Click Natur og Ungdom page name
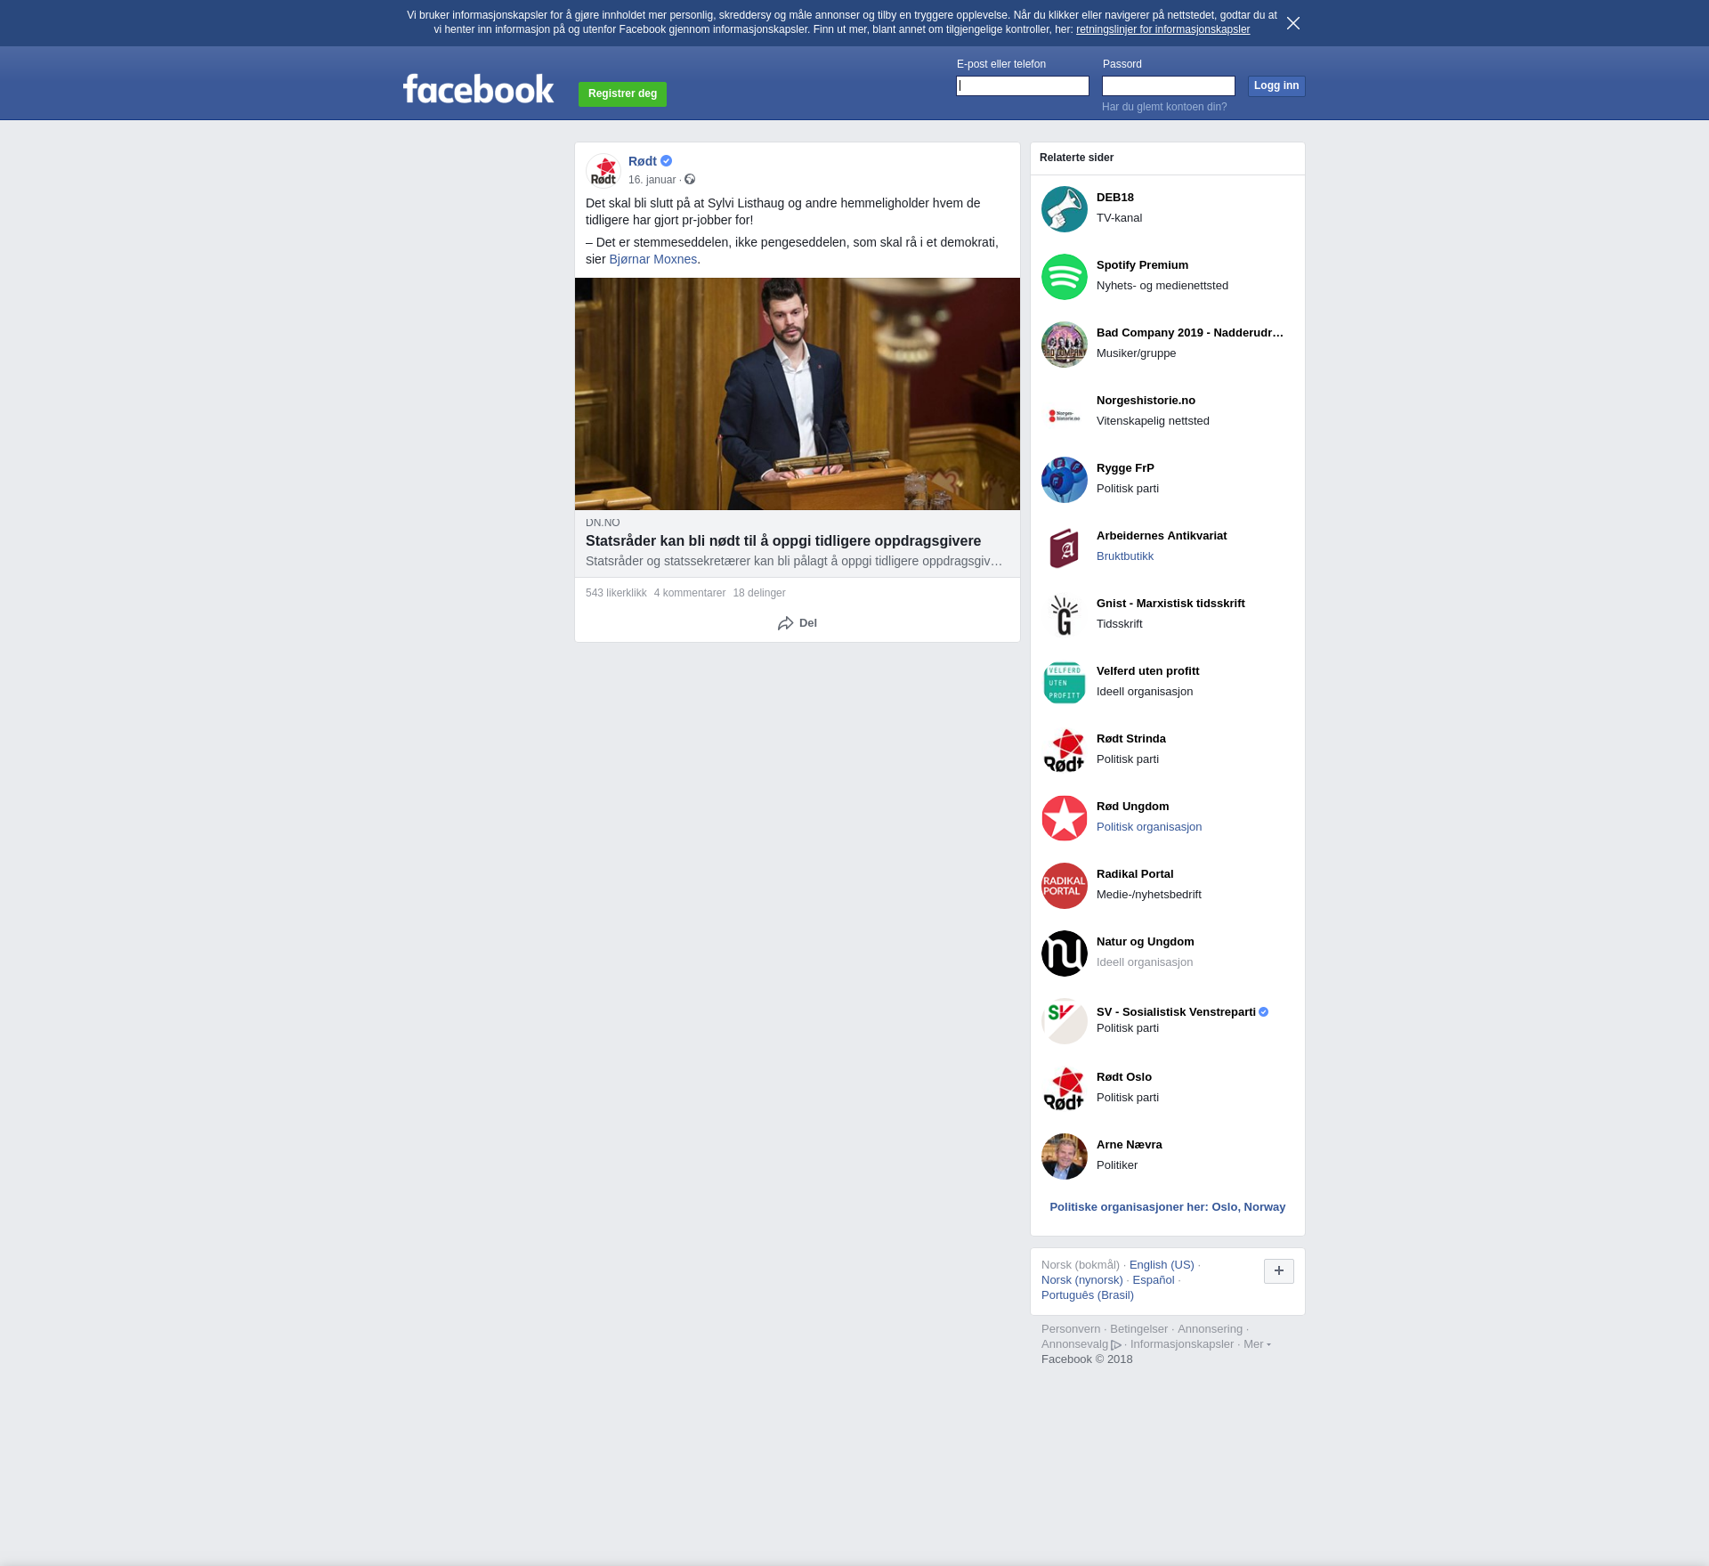 pos(1146,942)
